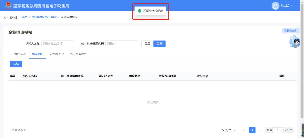Click the green success check icon
304x138 pixels.
click(x=139, y=11)
